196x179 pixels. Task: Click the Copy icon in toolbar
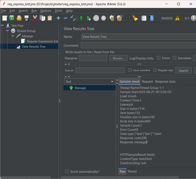[42, 18]
